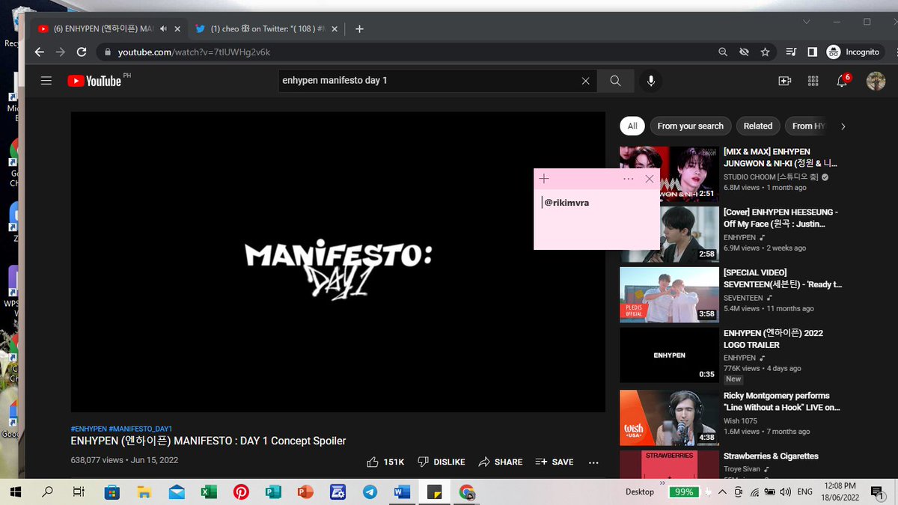Go to the YouTube home logo
The height and width of the screenshot is (505, 898).
94,81
